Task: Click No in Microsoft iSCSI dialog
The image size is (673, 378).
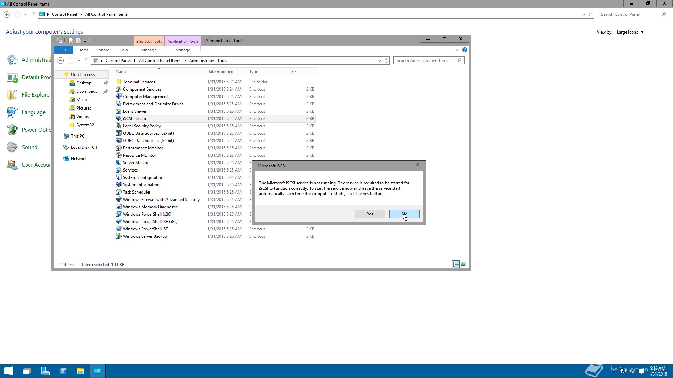Action: 404,214
